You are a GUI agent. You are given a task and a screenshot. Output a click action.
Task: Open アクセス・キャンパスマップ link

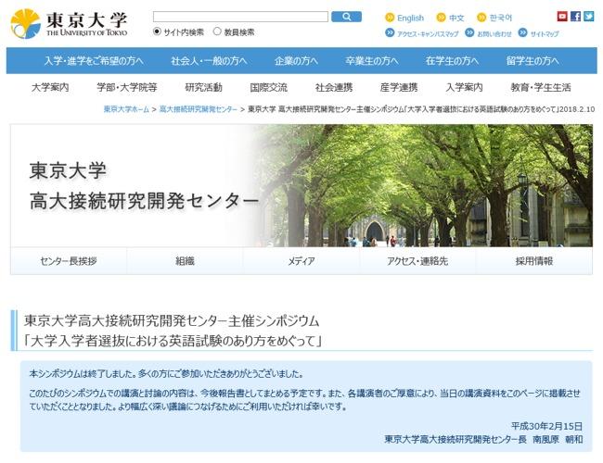coord(428,33)
